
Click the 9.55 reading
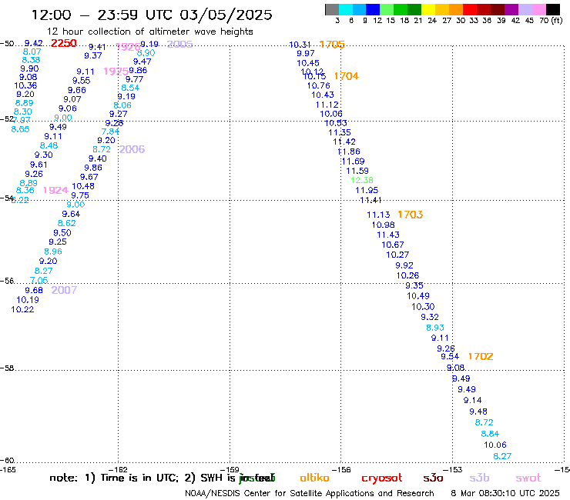[x=81, y=81]
